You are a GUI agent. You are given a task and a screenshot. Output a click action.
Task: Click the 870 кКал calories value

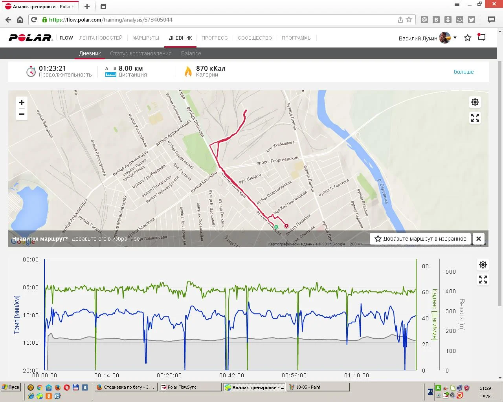(211, 68)
